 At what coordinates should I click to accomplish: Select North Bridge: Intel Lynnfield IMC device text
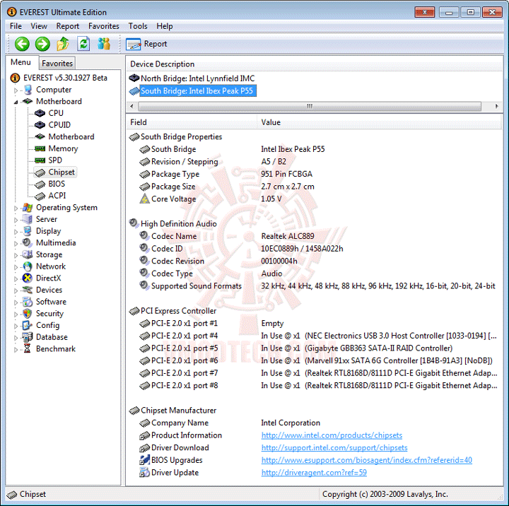(198, 78)
